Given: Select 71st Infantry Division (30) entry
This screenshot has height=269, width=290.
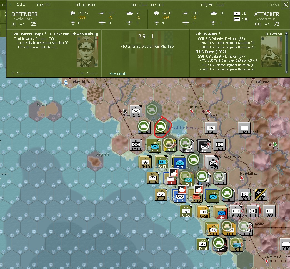Looking at the screenshot, I should pyautogui.click(x=35, y=39).
